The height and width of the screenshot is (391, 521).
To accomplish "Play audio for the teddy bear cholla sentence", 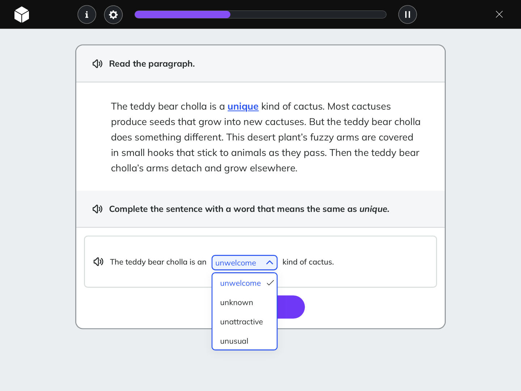I will [x=98, y=262].
